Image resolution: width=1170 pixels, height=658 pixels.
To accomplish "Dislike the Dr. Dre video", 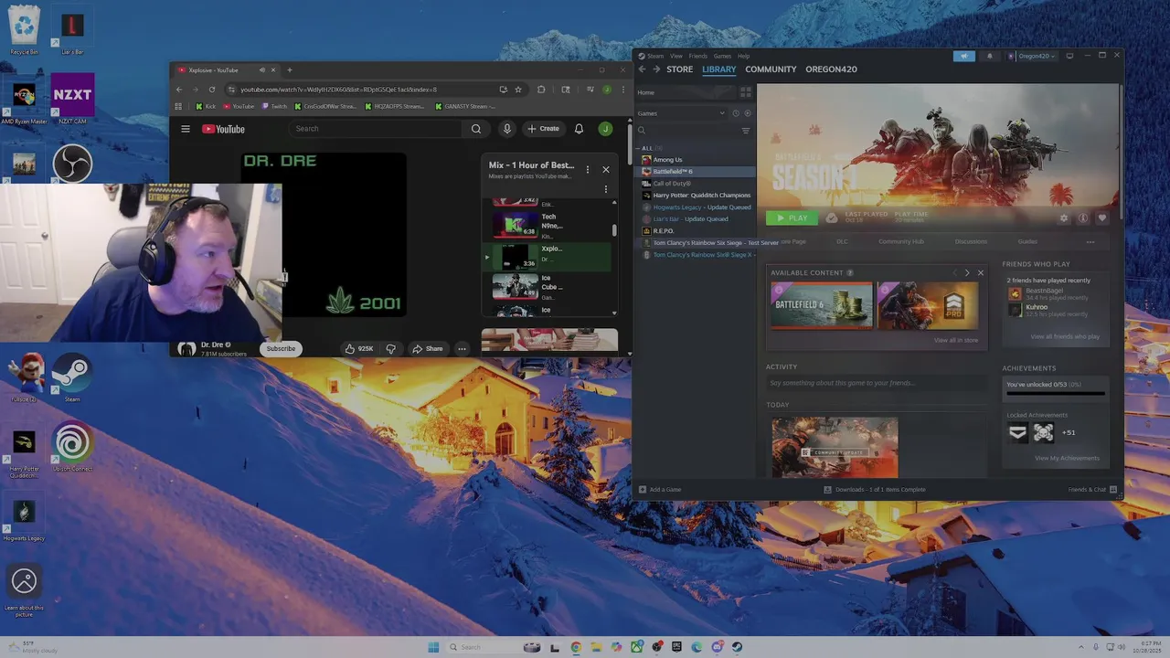I will pyautogui.click(x=391, y=348).
